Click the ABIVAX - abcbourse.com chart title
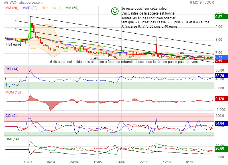 (23, 3)
